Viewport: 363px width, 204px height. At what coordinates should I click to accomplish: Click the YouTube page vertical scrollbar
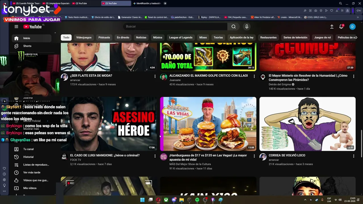[362, 143]
